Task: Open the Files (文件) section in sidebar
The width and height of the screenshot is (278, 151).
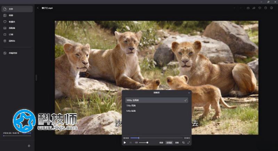Action: tap(17, 9)
